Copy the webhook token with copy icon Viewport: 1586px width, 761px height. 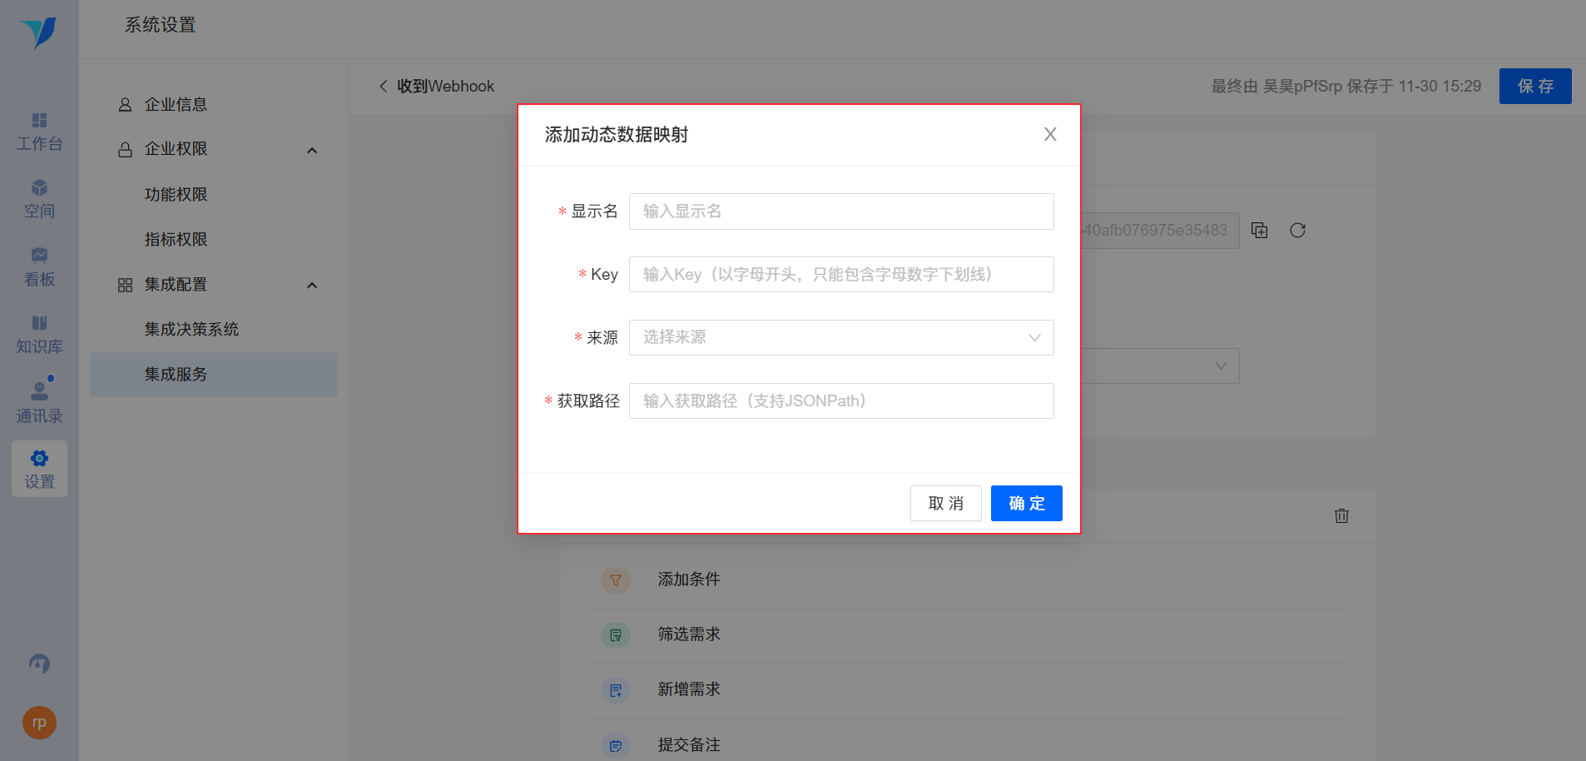point(1260,230)
